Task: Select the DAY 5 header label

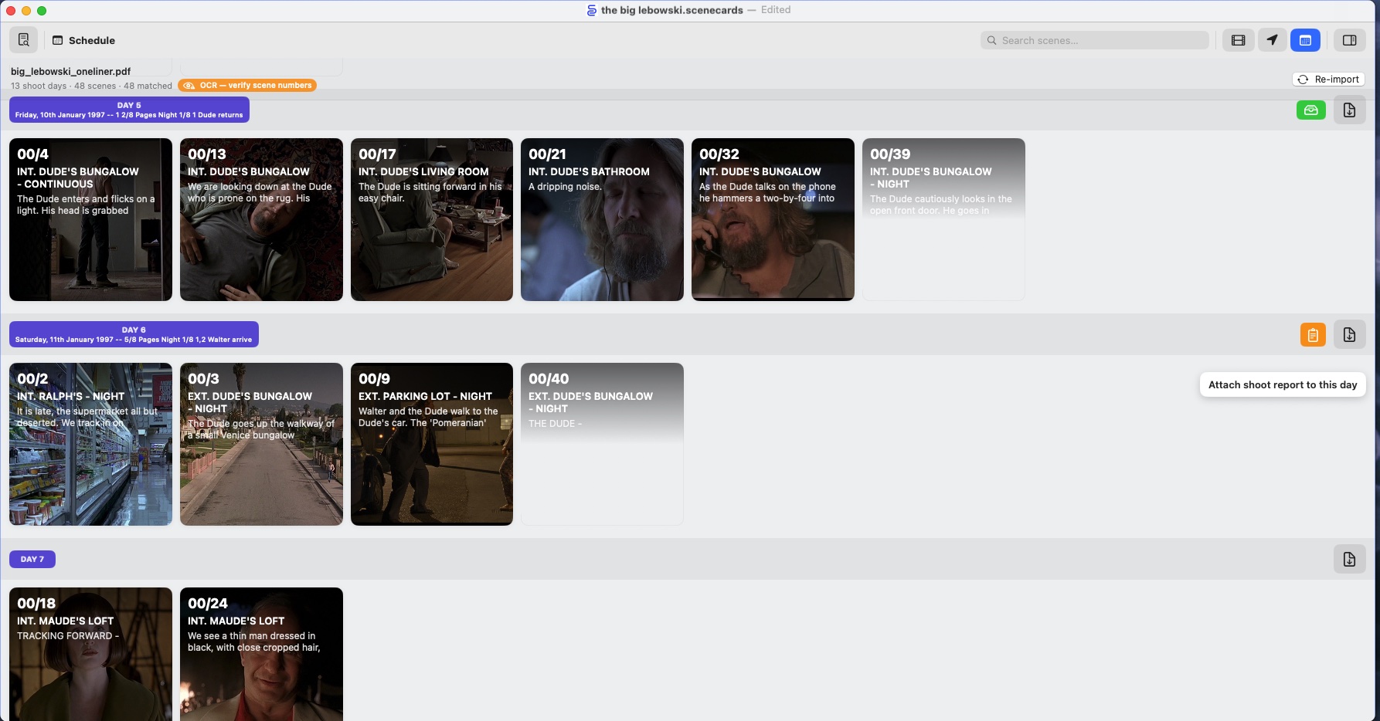Action: click(129, 110)
